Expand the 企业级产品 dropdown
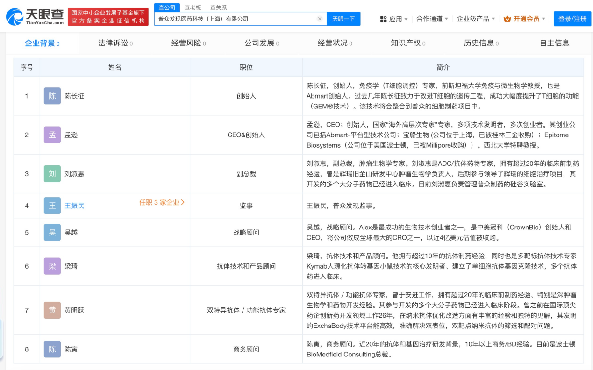 pos(476,19)
